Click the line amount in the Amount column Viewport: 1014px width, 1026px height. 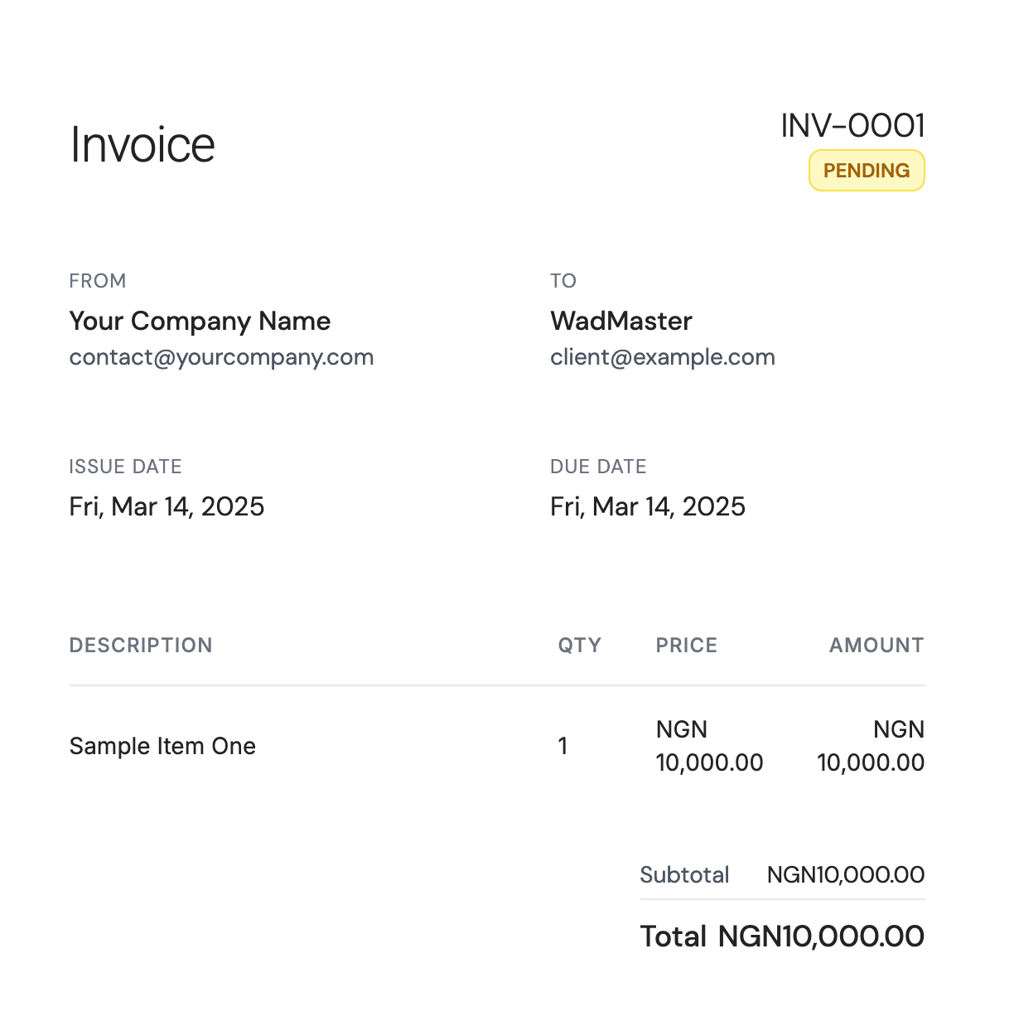(x=871, y=746)
